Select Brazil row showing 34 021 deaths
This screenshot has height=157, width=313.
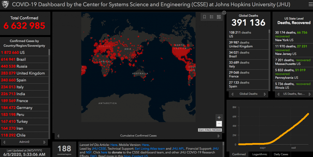[248, 54]
